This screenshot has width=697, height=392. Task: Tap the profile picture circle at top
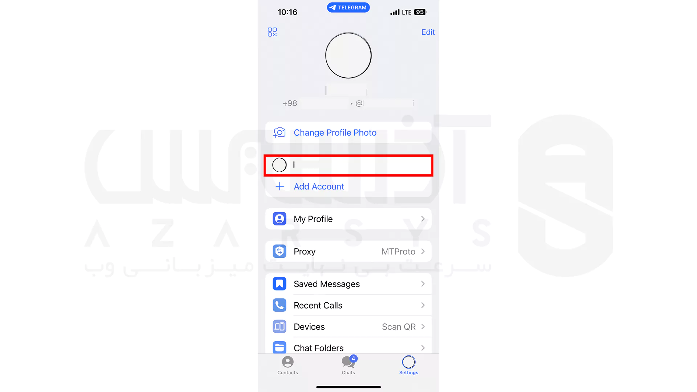pos(348,54)
